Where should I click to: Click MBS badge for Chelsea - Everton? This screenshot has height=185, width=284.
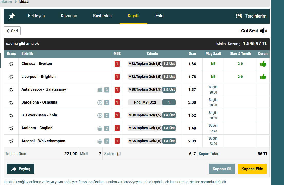pos(117,64)
